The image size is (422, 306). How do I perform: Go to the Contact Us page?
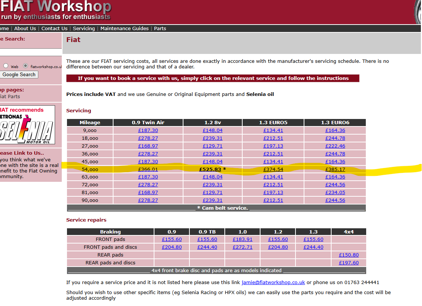coord(54,29)
